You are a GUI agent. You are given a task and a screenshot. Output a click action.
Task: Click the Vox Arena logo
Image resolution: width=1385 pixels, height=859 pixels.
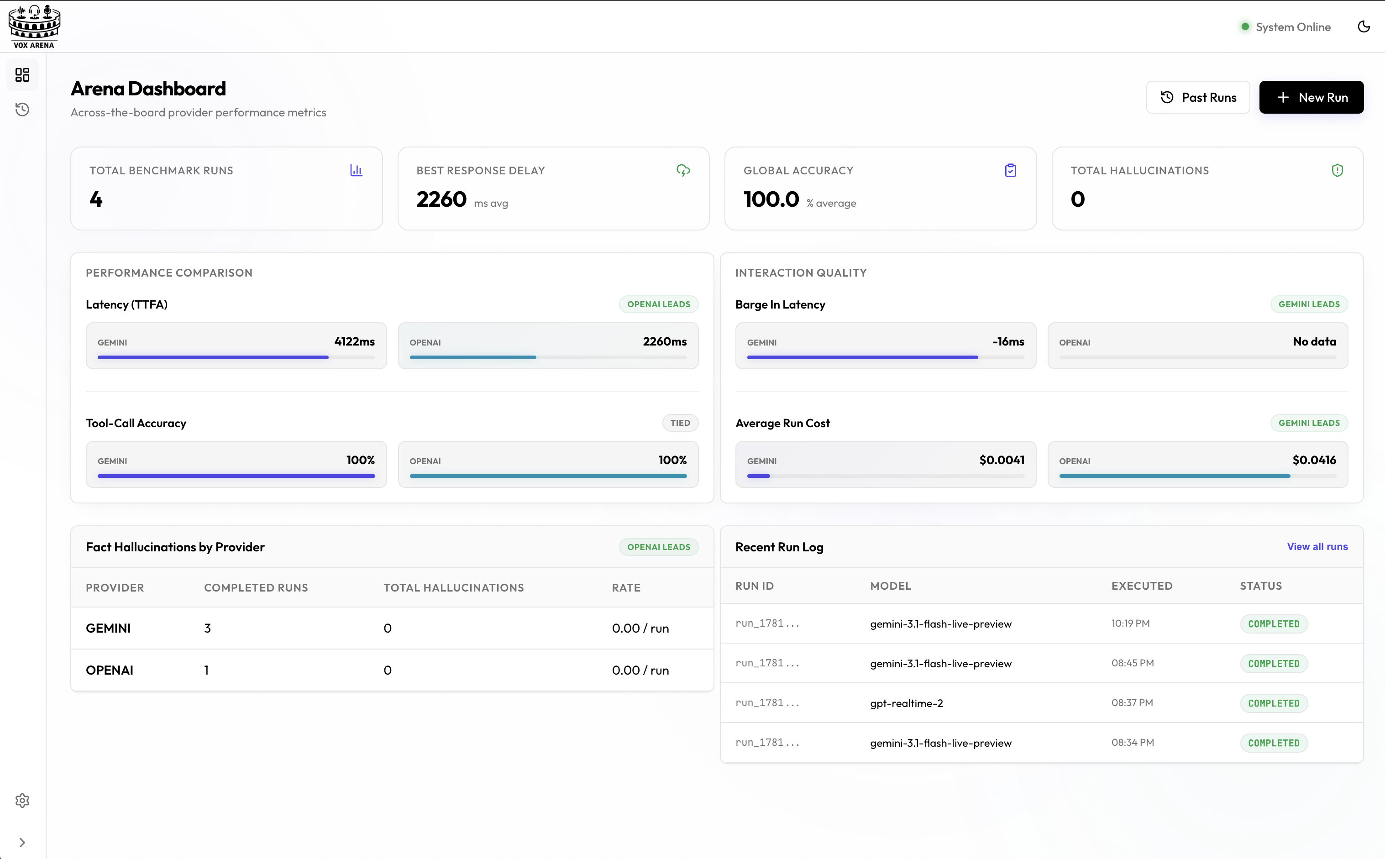pyautogui.click(x=34, y=26)
